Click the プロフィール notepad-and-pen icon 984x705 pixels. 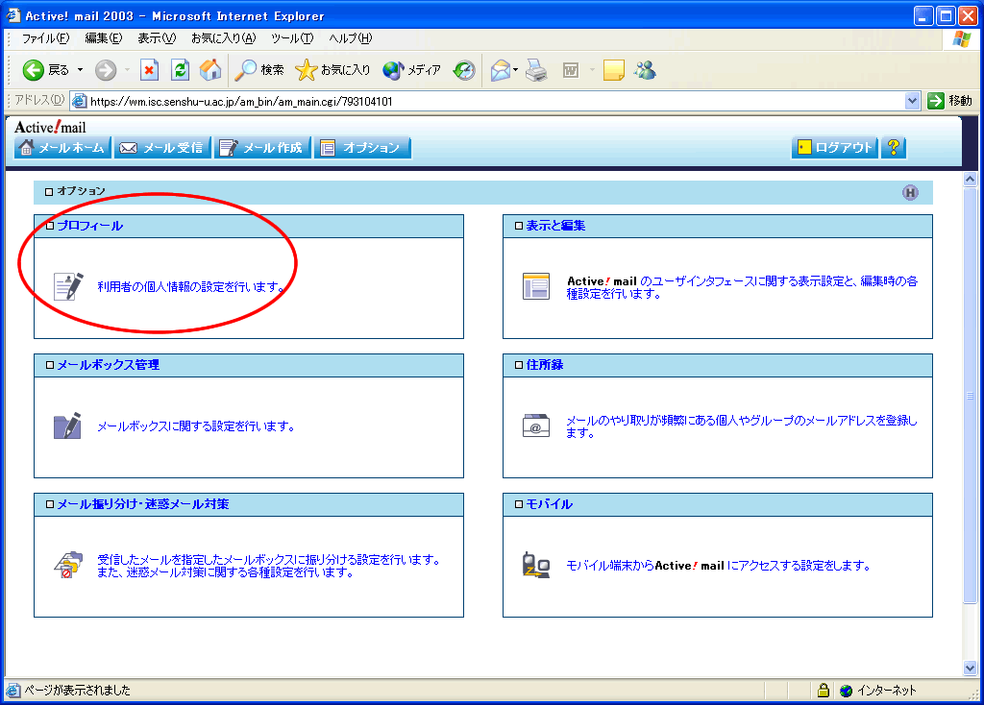coord(68,286)
